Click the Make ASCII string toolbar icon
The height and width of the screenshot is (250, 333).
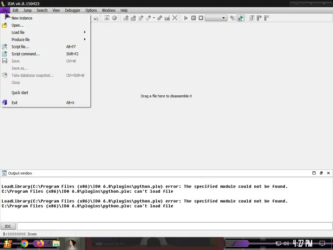pos(141,18)
